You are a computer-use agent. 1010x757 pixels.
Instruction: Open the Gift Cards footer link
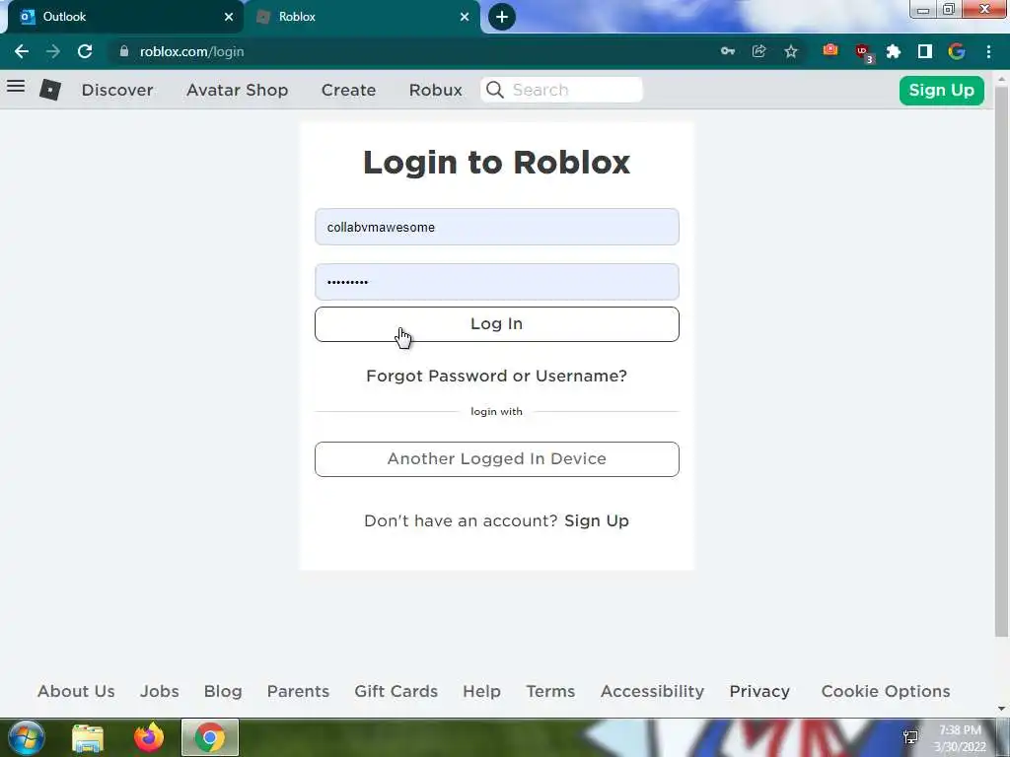click(x=397, y=691)
